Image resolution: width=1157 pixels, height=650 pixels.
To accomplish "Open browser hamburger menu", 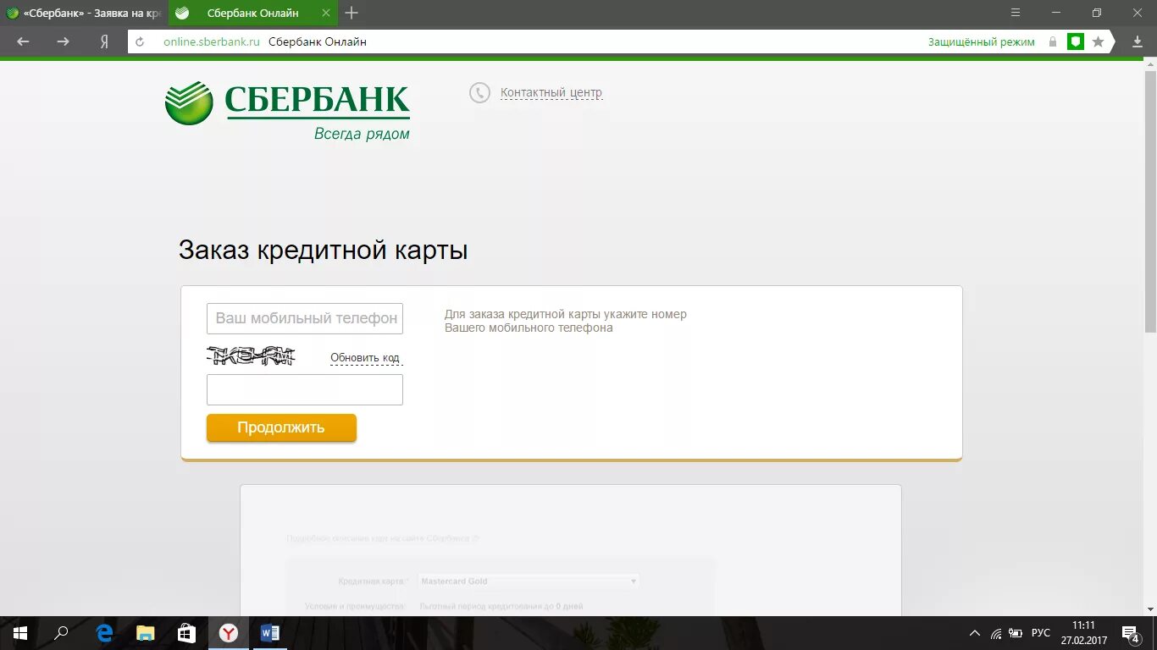I will pos(1016,13).
